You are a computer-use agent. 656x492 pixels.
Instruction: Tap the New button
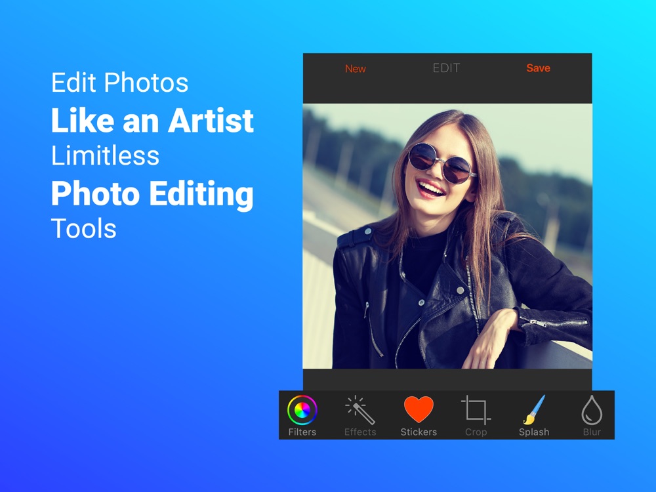tap(355, 69)
